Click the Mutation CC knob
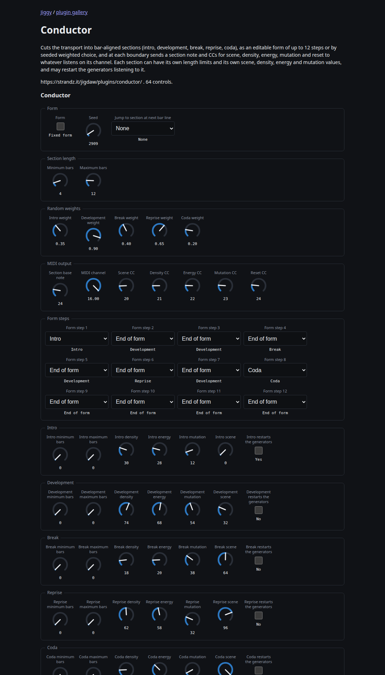The width and height of the screenshot is (385, 675). 226,286
